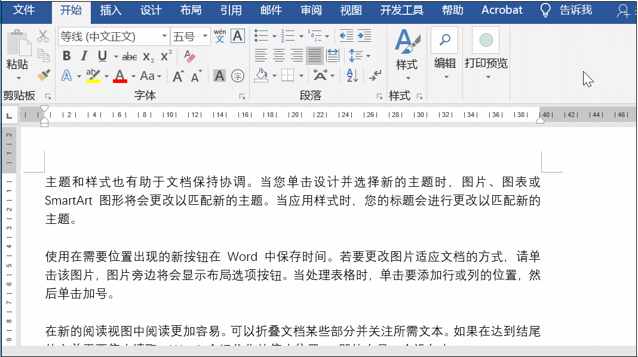This screenshot has height=357, width=638.
Task: Click the share person icon
Action: click(x=624, y=11)
